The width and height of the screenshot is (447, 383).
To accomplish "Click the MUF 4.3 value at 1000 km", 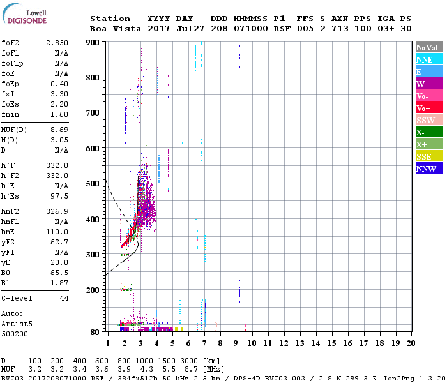I will [146, 370].
